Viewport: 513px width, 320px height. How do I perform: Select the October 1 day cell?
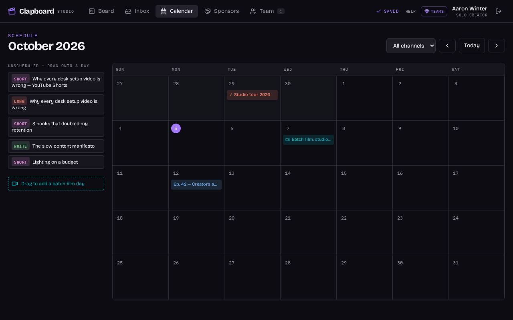[x=364, y=98]
